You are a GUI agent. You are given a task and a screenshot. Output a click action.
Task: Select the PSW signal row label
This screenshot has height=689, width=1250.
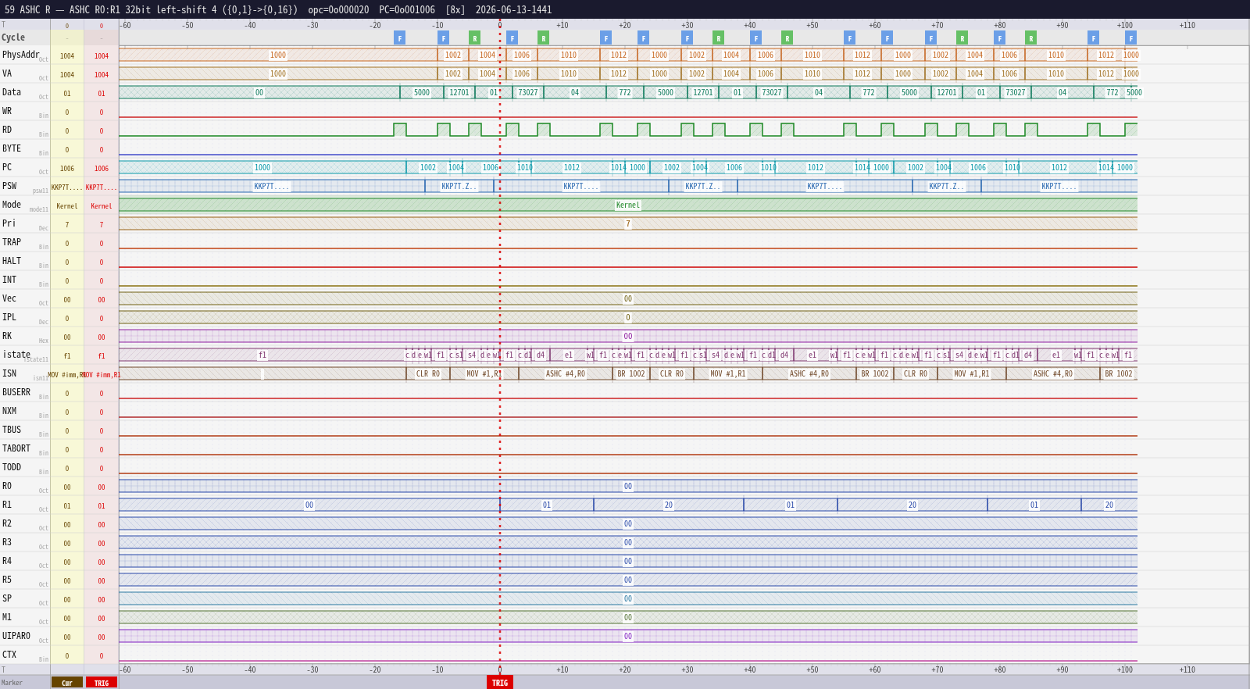[x=9, y=186]
